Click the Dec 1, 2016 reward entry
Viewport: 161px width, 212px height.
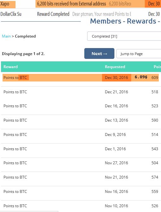[x=81, y=149]
